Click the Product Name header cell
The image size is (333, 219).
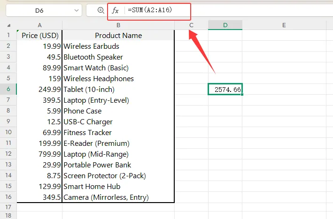click(x=118, y=35)
